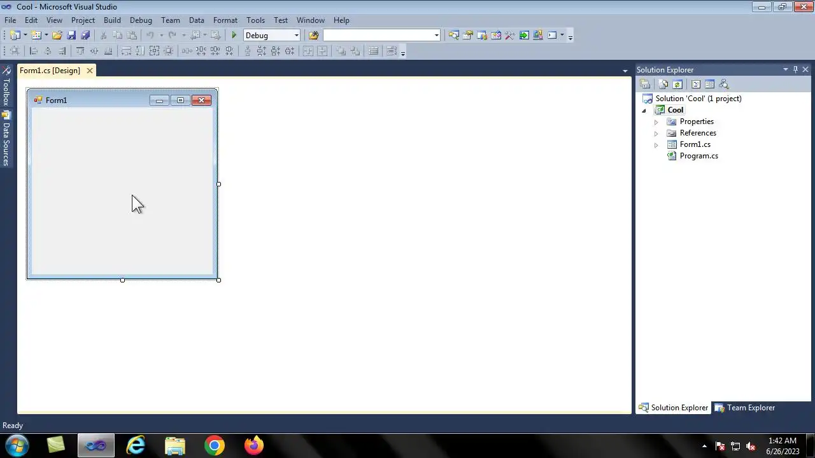This screenshot has width=815, height=458.
Task: Toggle Auto Hide pin on Solution Explorer
Action: pyautogui.click(x=795, y=69)
